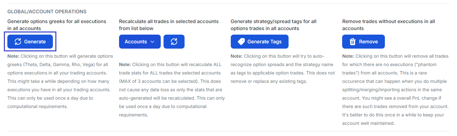Click the circular arrows icon inside Generate
Screen dimensions: 457x136
tap(18, 42)
